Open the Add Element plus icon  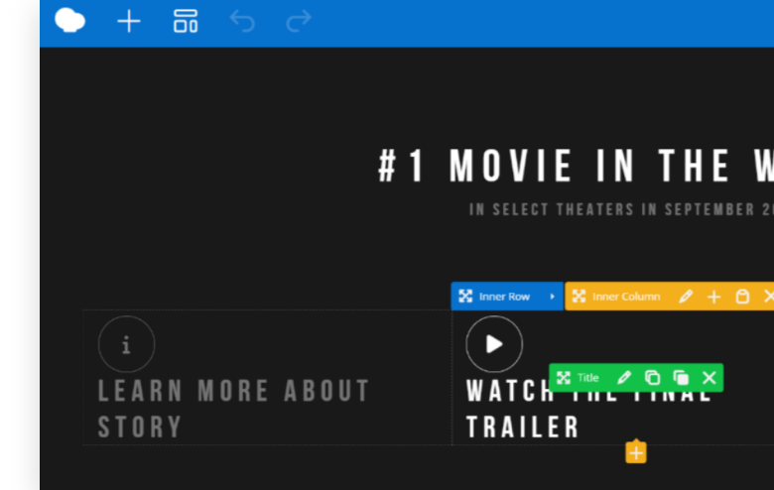129,21
